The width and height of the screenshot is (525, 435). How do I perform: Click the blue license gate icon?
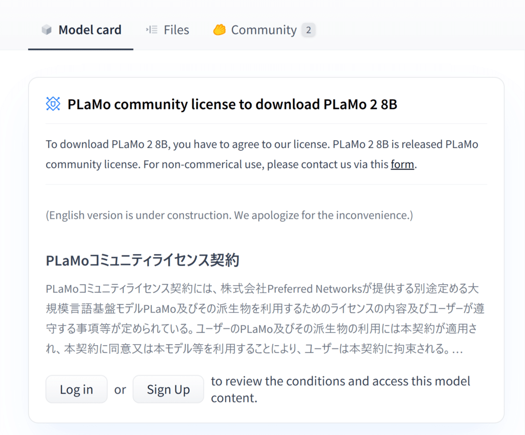tap(53, 103)
